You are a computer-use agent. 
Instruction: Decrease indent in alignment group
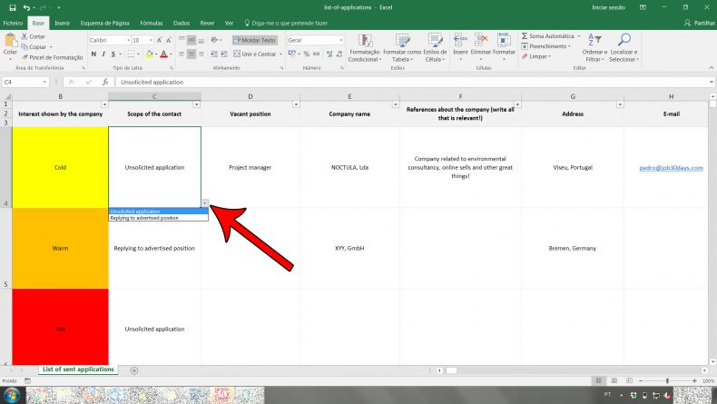point(213,54)
